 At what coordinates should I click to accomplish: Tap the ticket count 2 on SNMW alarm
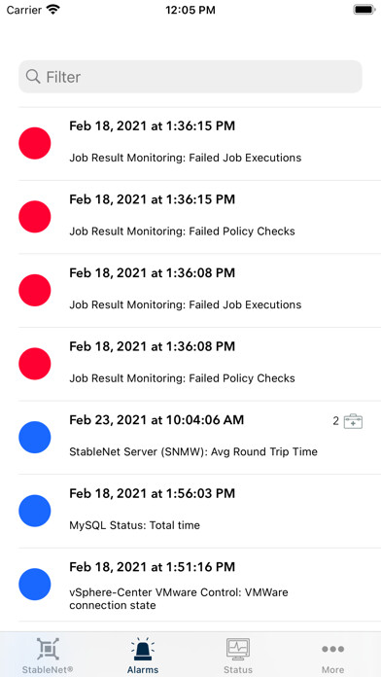[x=335, y=421]
